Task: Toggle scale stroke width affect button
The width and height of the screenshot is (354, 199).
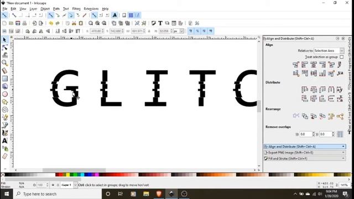Action: click(x=190, y=31)
